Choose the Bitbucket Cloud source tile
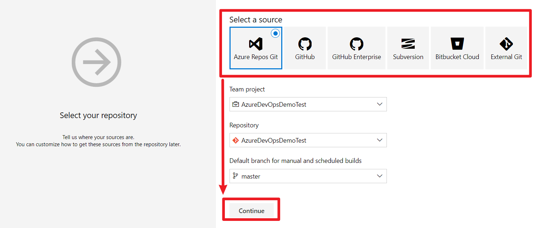535x228 pixels. tap(457, 48)
